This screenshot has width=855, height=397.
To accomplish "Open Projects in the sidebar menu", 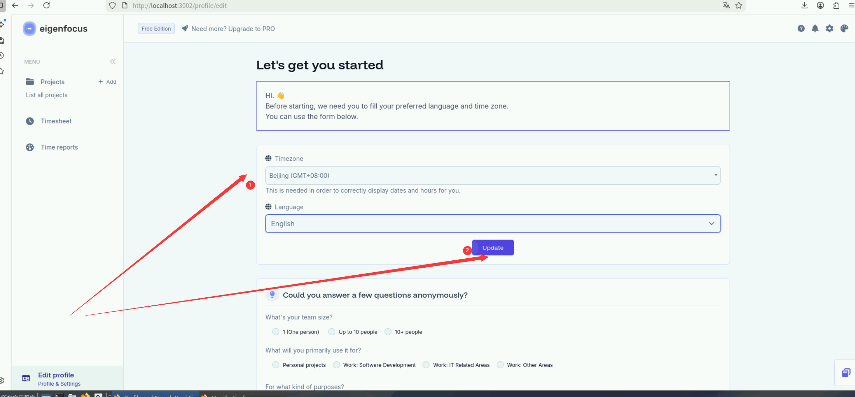I will pyautogui.click(x=52, y=82).
